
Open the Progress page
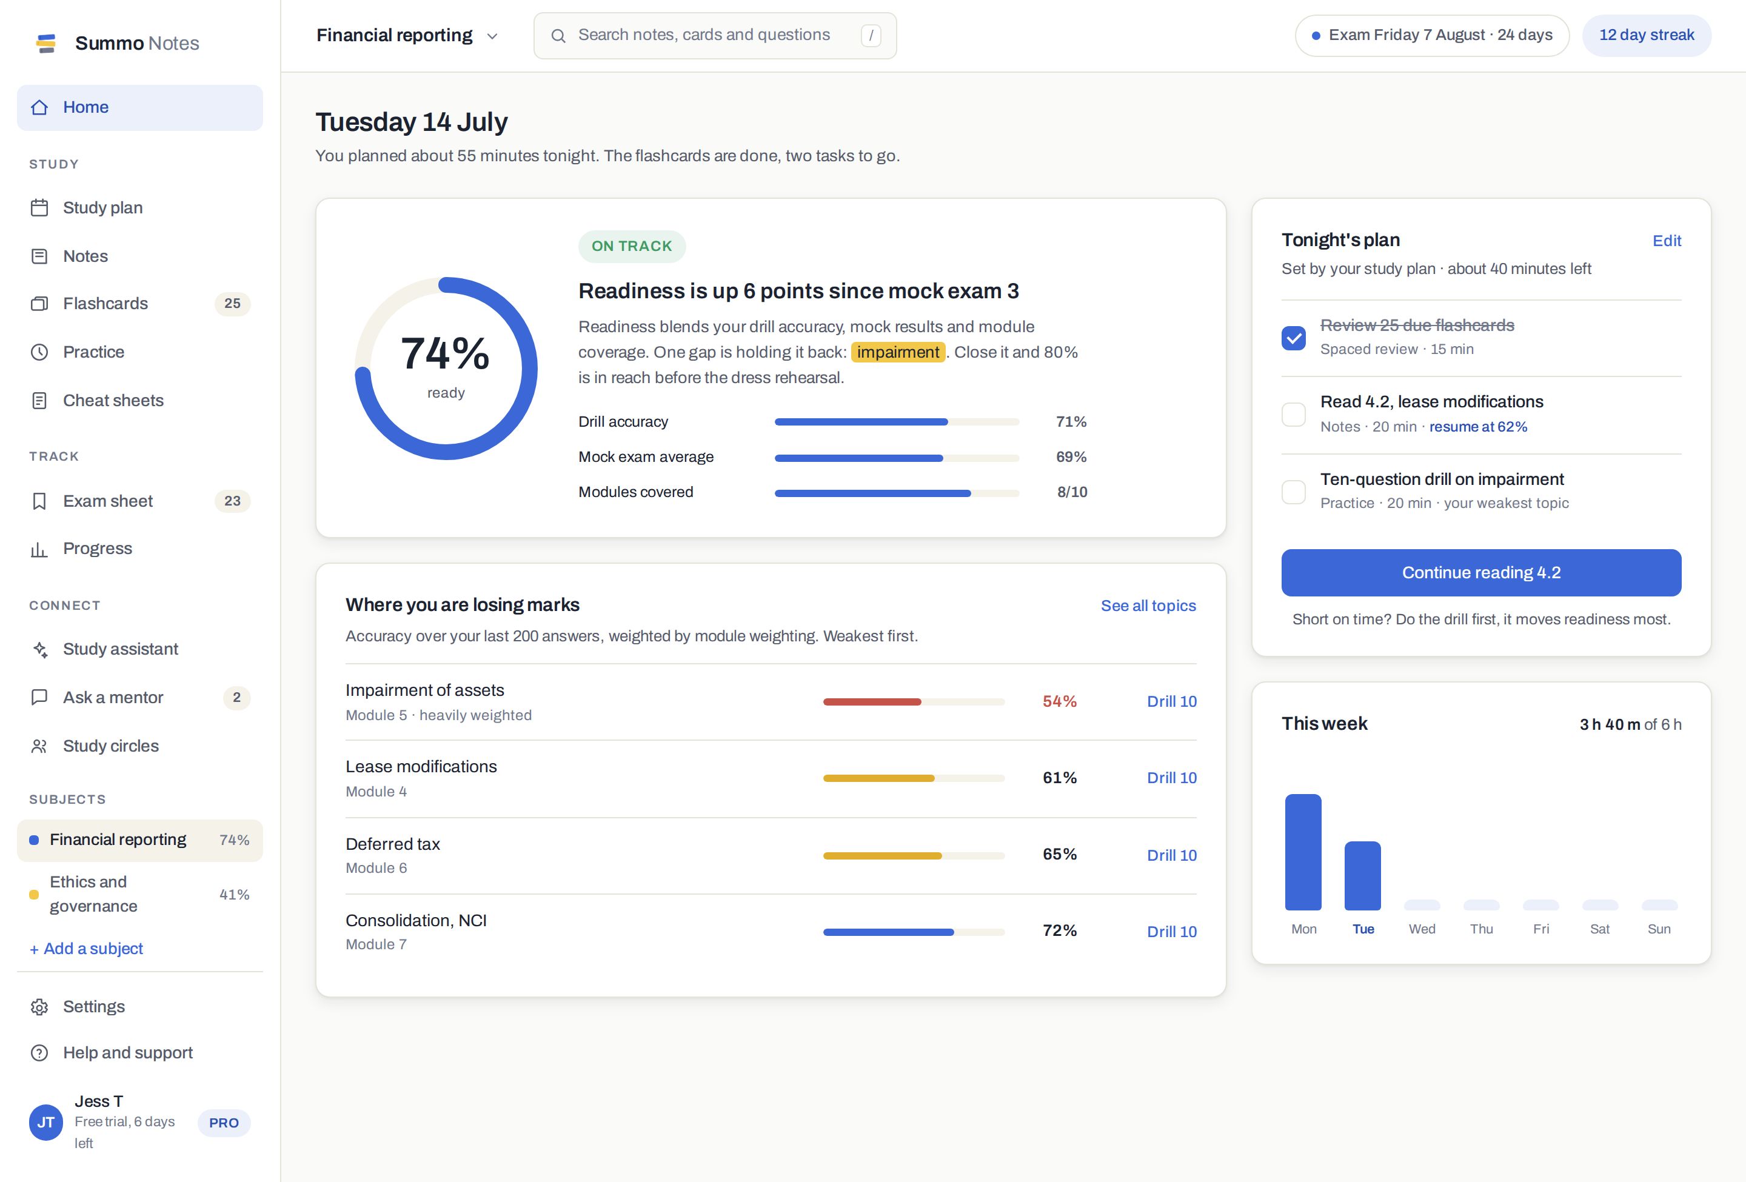(139, 549)
